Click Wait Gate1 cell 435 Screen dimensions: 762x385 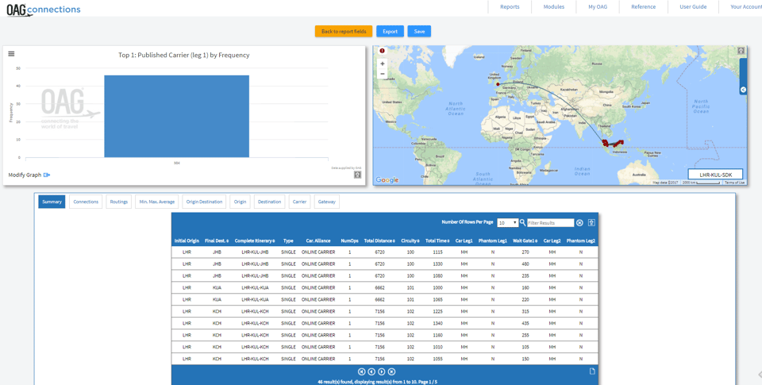(x=525, y=323)
